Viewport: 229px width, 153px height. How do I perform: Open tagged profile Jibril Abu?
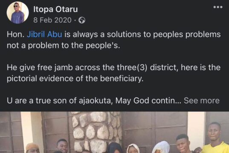(44, 34)
